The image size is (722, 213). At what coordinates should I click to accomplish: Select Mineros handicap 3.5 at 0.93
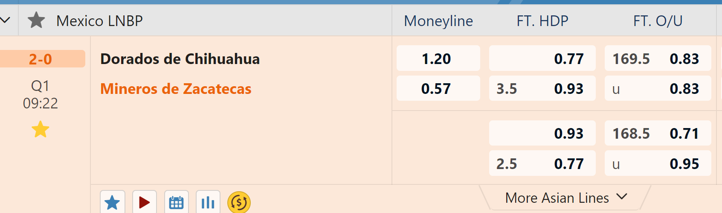click(x=542, y=88)
